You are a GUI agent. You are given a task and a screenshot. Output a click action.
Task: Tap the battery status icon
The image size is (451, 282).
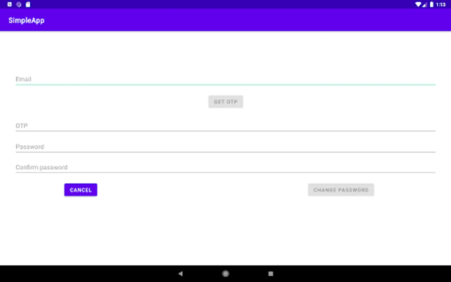pyautogui.click(x=432, y=4)
